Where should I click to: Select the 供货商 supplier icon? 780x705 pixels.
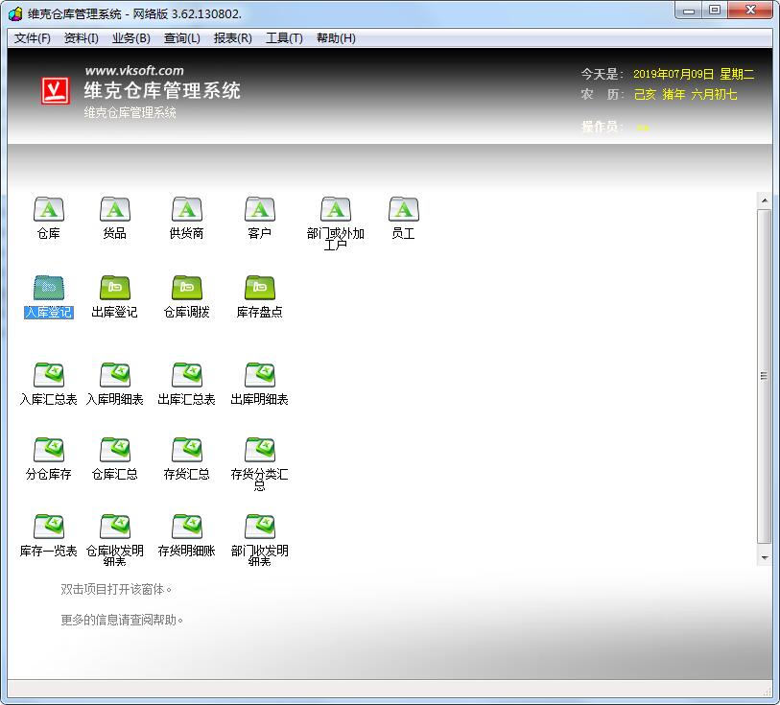[186, 210]
